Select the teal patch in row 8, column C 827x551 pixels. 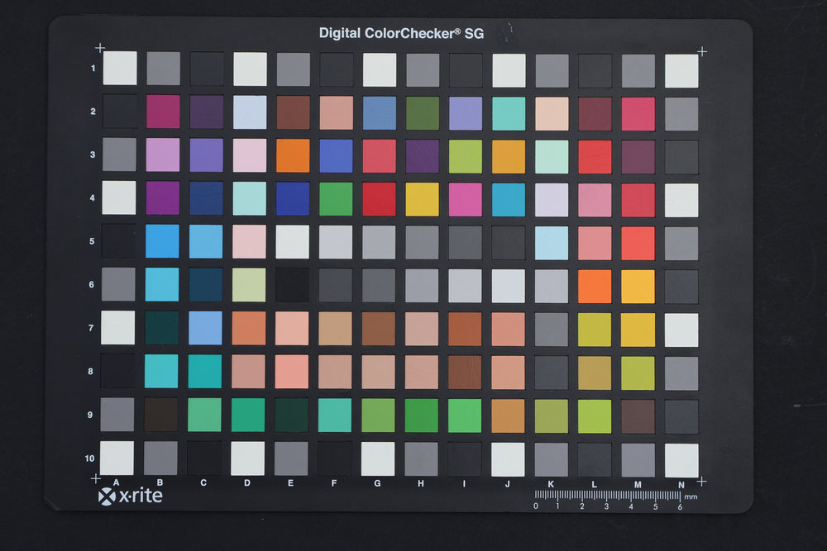[x=205, y=372]
